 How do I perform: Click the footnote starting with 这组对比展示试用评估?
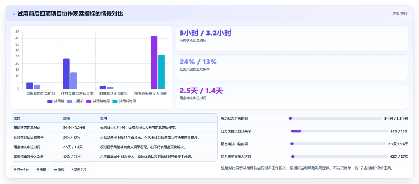[307, 168]
